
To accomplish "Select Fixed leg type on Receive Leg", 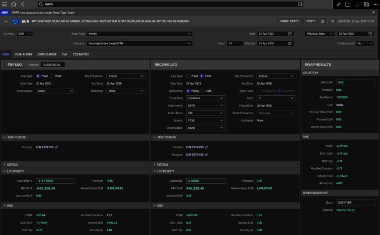I will pyautogui.click(x=188, y=76).
